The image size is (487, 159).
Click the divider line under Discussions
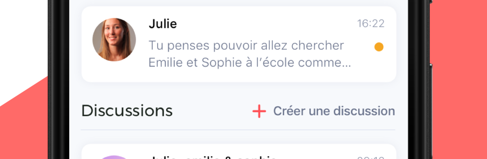pyautogui.click(x=238, y=130)
